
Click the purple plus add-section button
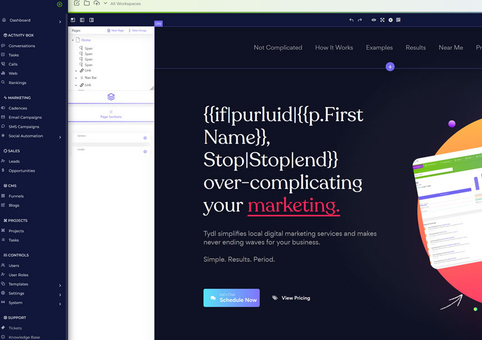coord(390,67)
